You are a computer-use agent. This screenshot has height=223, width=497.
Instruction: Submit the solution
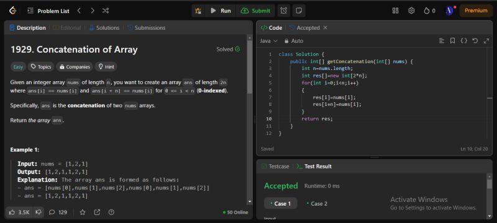(255, 11)
